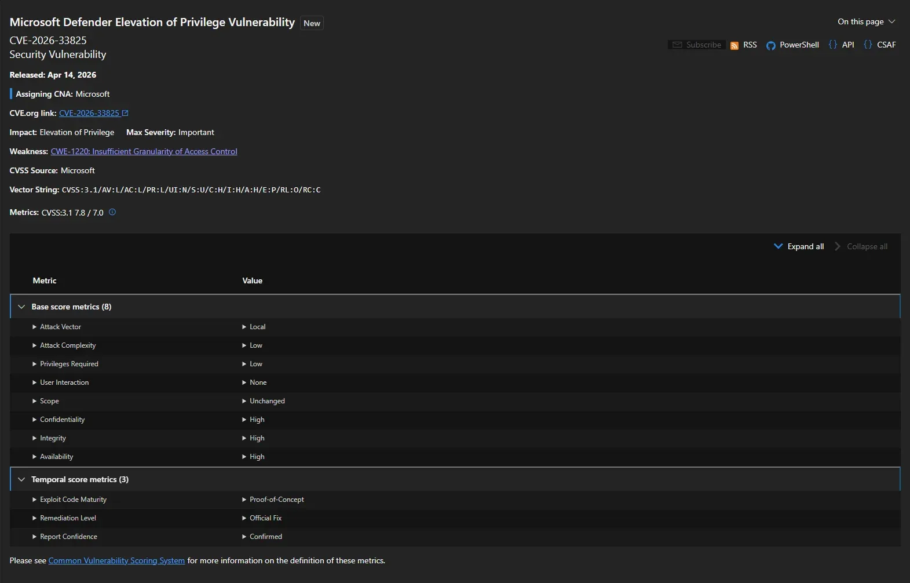The image size is (910, 583).
Task: Click the CVSS:3.1 7.8 / 7.0 score text
Action: 72,213
